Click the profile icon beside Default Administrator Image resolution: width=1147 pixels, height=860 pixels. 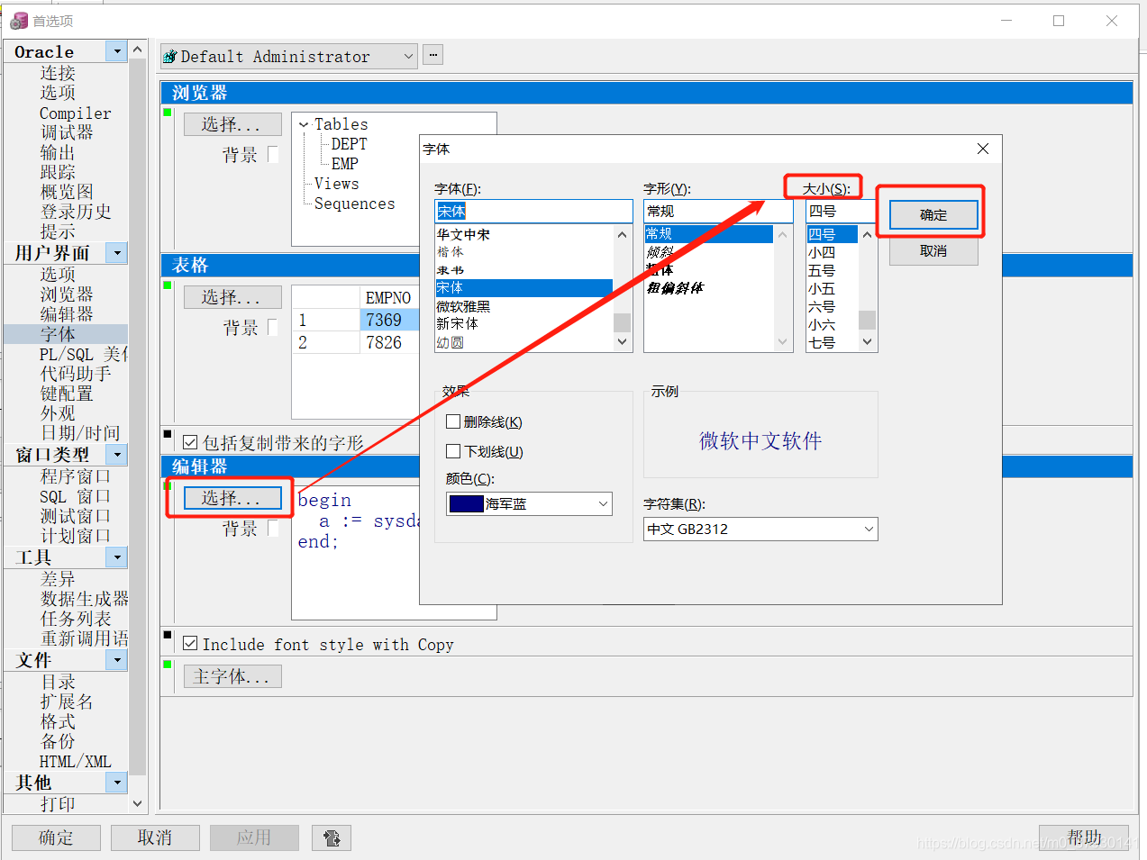tap(169, 57)
